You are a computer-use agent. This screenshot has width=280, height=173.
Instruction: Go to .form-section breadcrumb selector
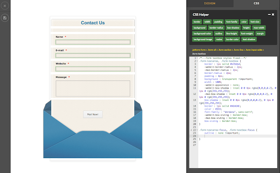(x=225, y=50)
